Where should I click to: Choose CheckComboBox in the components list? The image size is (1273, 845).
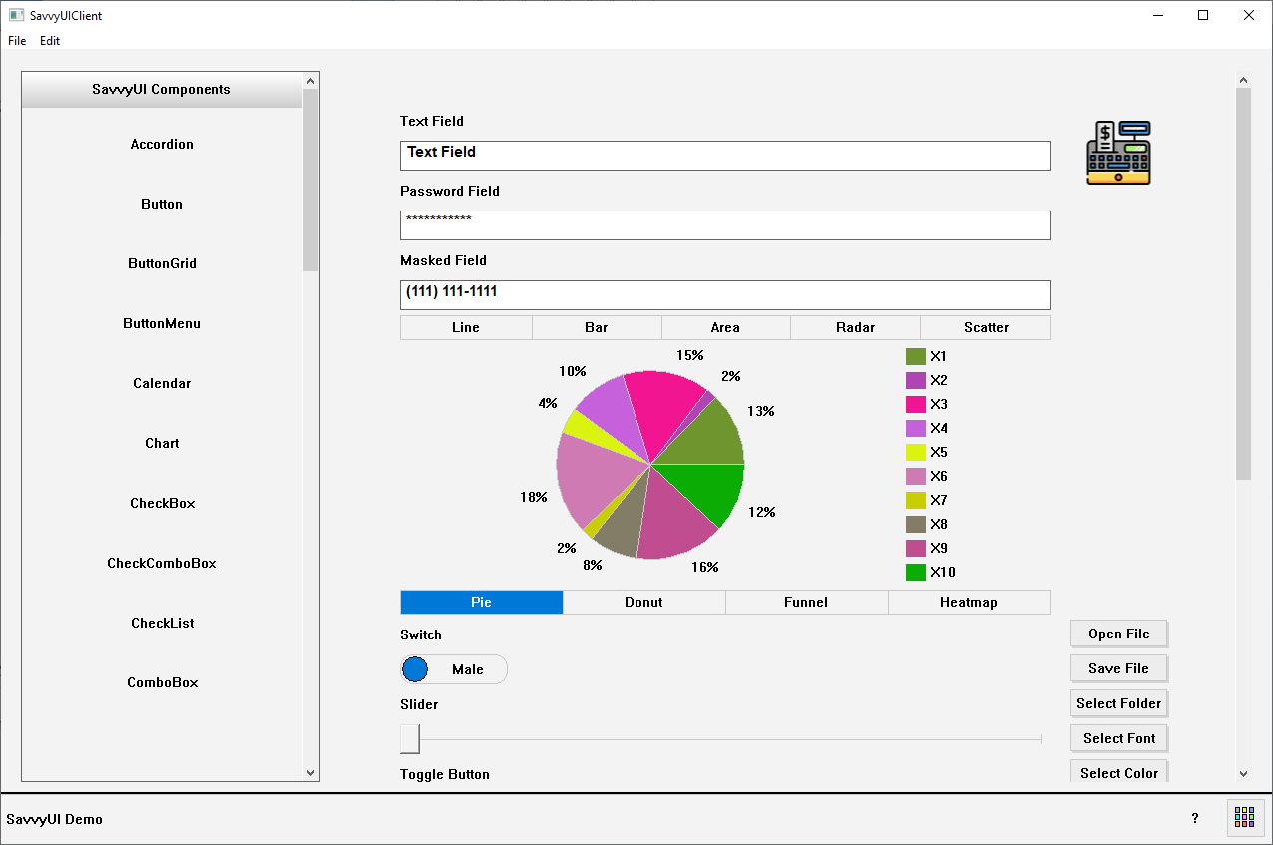(162, 563)
